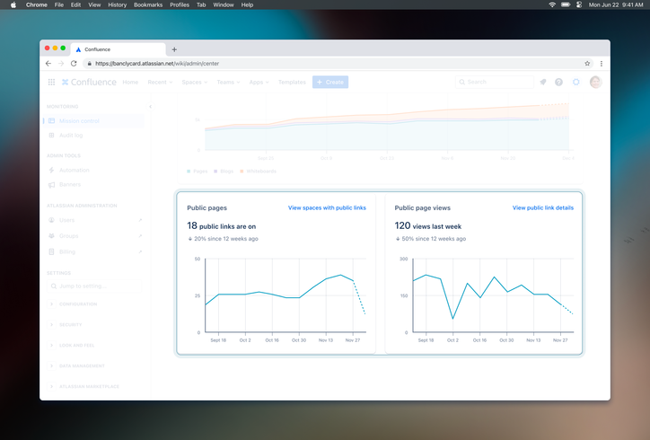Collapse the admin sidebar arrow
The image size is (650, 440).
[150, 106]
